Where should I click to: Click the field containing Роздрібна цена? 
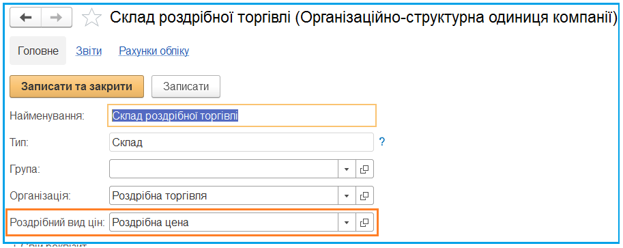point(224,223)
